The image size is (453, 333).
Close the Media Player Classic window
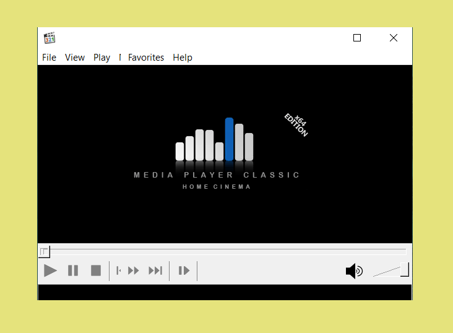[x=394, y=38]
